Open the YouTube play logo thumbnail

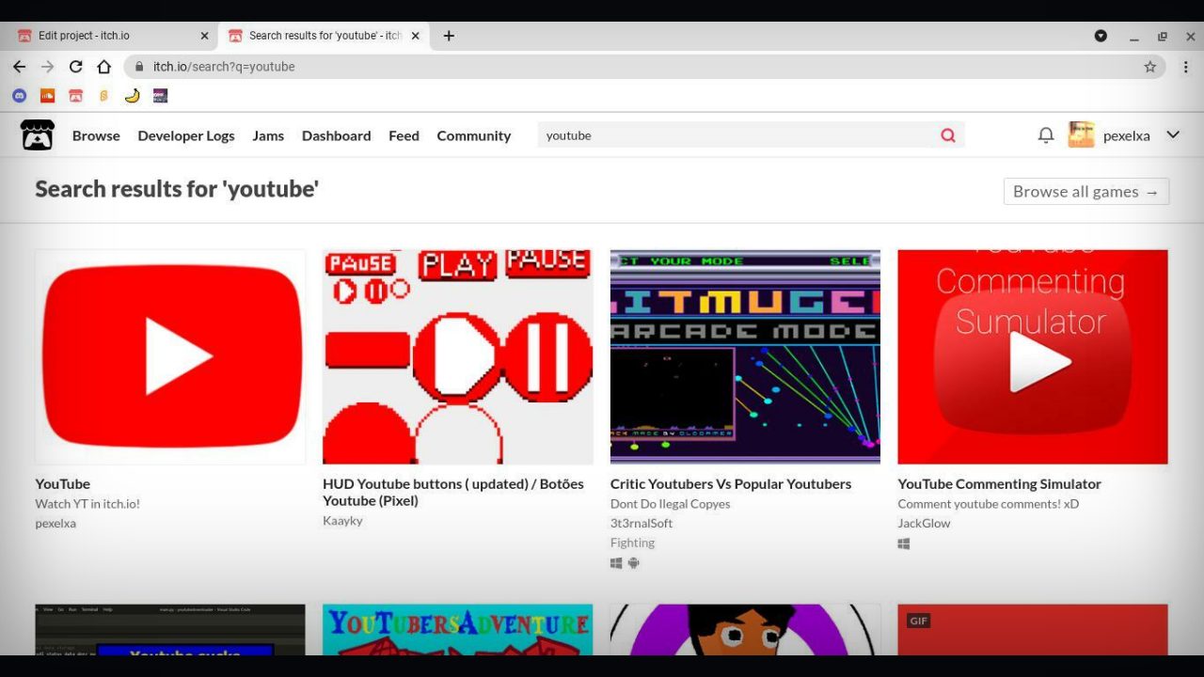coord(170,356)
